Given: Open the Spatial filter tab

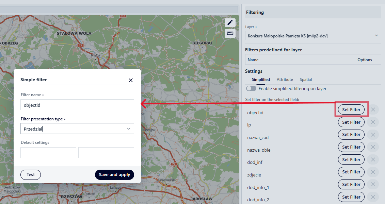Looking at the screenshot, I should 306,80.
